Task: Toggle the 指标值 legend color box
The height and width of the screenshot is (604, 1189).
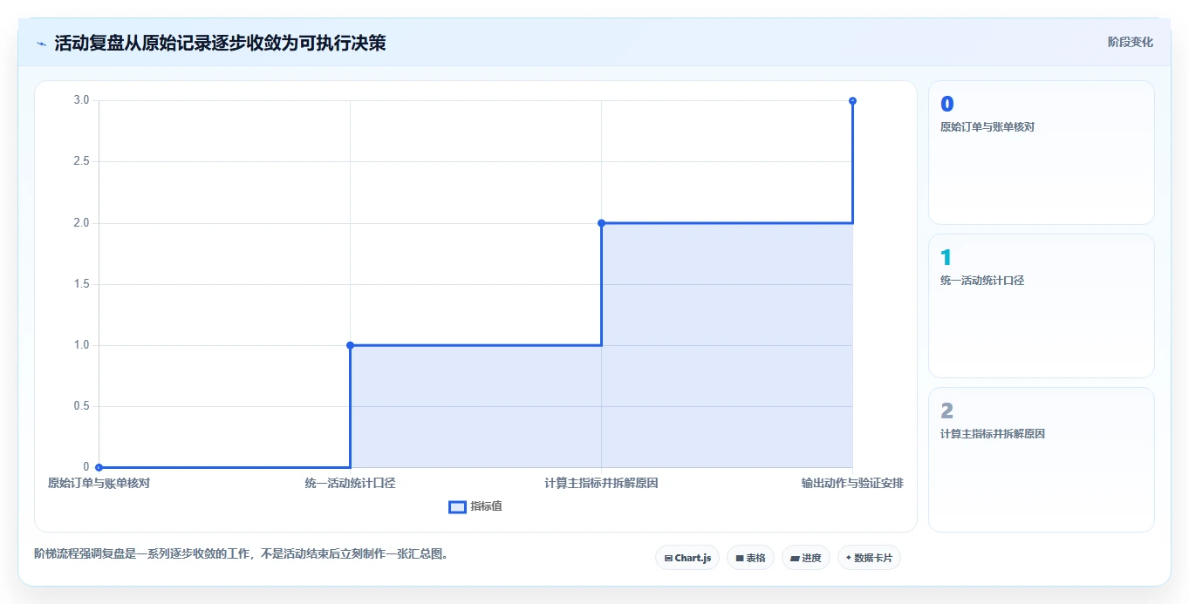Action: [457, 507]
